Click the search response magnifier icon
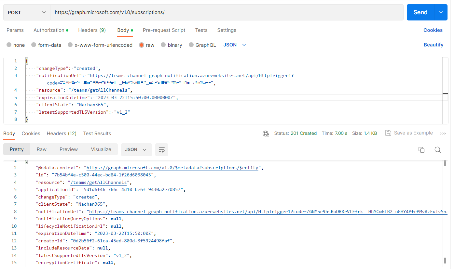Viewport: 455px width, 269px height. [437, 150]
